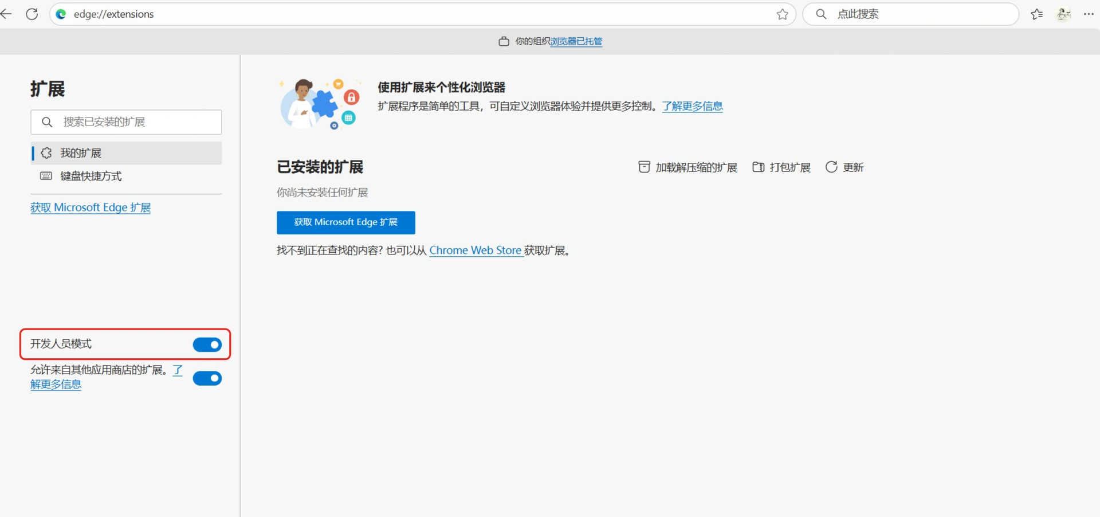This screenshot has height=517, width=1100.
Task: Click the puzzle icon beside 我的扩展
Action: tap(46, 153)
